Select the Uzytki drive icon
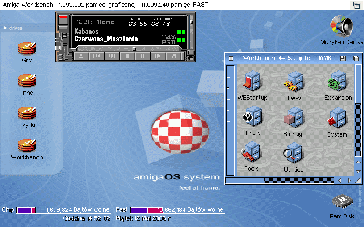This screenshot has height=227, width=364. 27,113
